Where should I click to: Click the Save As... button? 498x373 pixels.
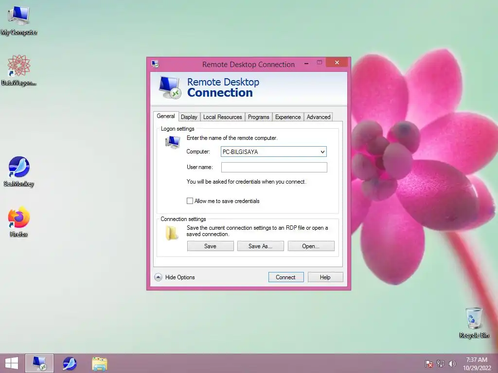click(261, 246)
